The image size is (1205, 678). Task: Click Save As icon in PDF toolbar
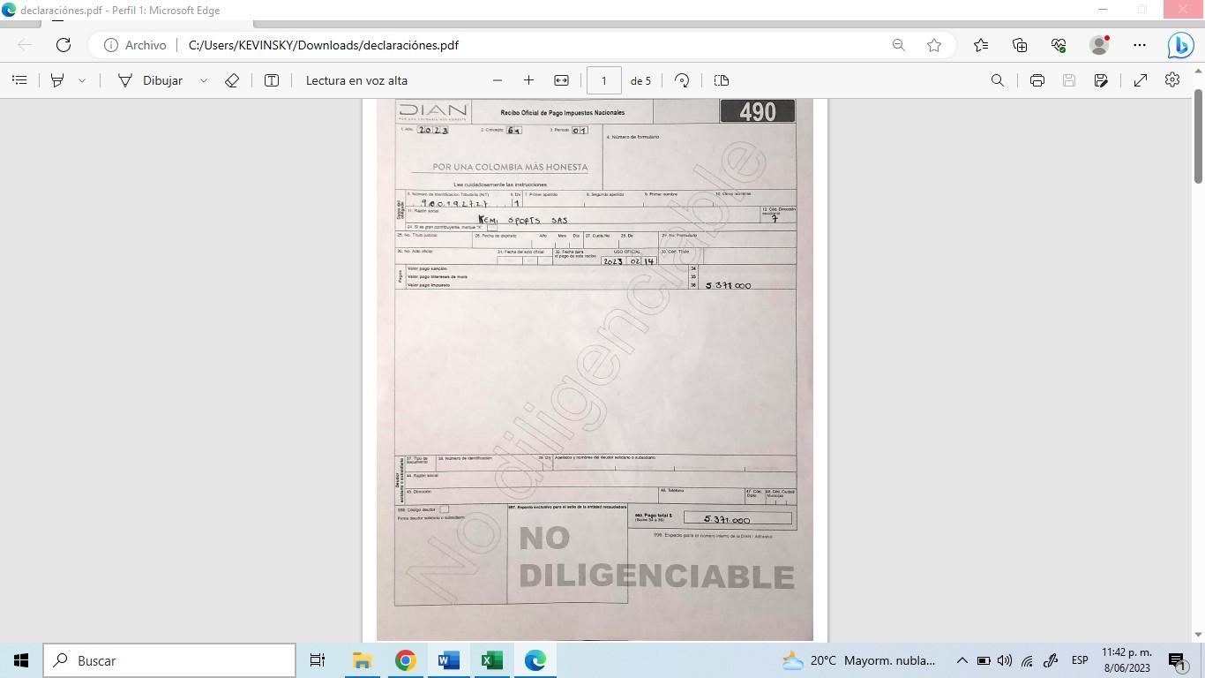pos(1101,80)
